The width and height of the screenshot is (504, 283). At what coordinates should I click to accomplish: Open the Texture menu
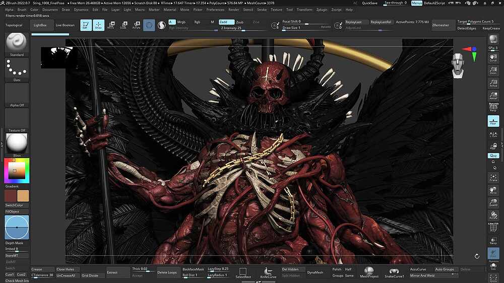pos(276,10)
